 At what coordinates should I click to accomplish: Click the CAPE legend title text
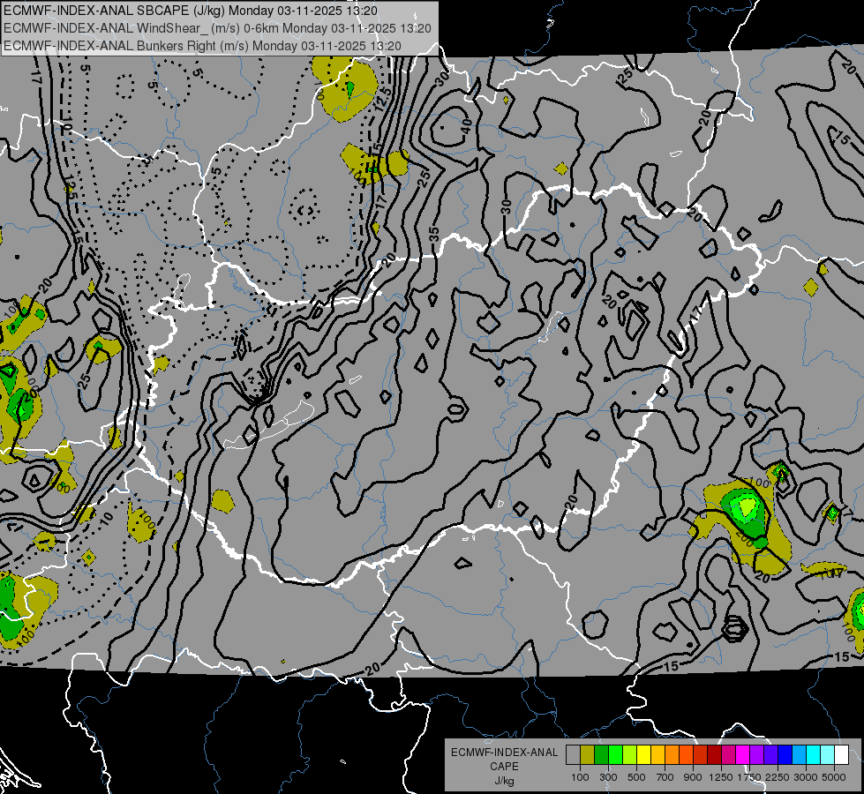coord(504,767)
